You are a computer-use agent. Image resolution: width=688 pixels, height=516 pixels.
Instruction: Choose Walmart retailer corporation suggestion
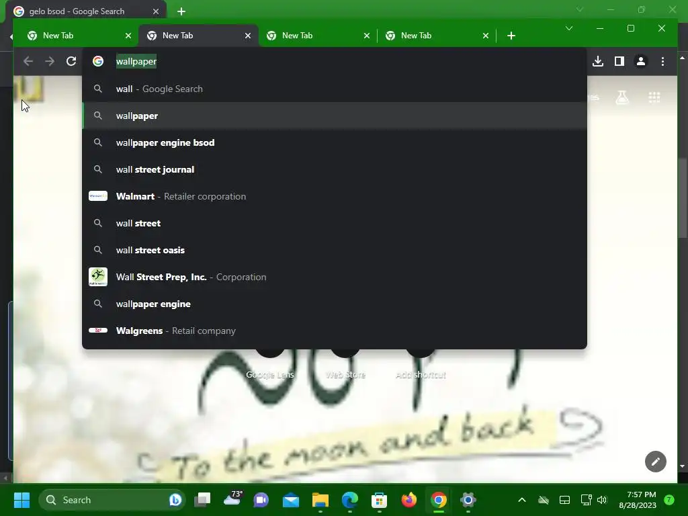(x=335, y=196)
